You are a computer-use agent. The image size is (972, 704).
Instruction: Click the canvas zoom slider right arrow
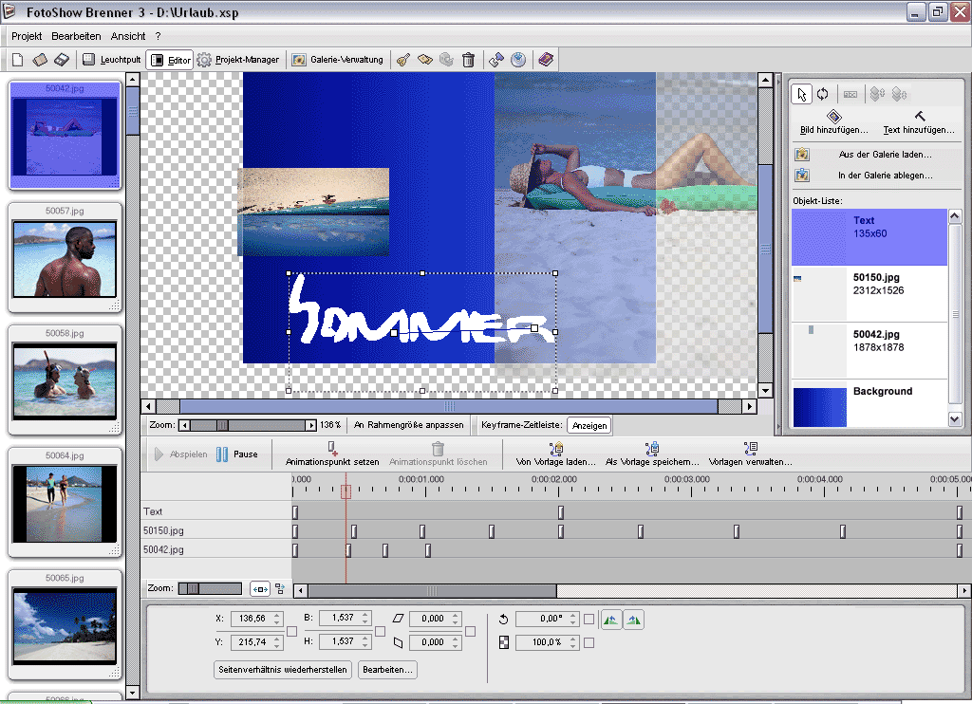coord(311,426)
